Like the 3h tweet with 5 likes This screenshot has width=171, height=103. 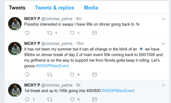tap(72, 99)
